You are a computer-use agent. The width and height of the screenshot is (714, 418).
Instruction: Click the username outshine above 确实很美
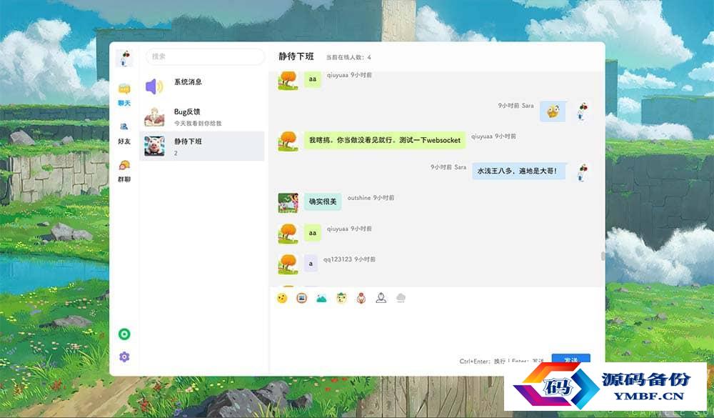[x=359, y=198]
